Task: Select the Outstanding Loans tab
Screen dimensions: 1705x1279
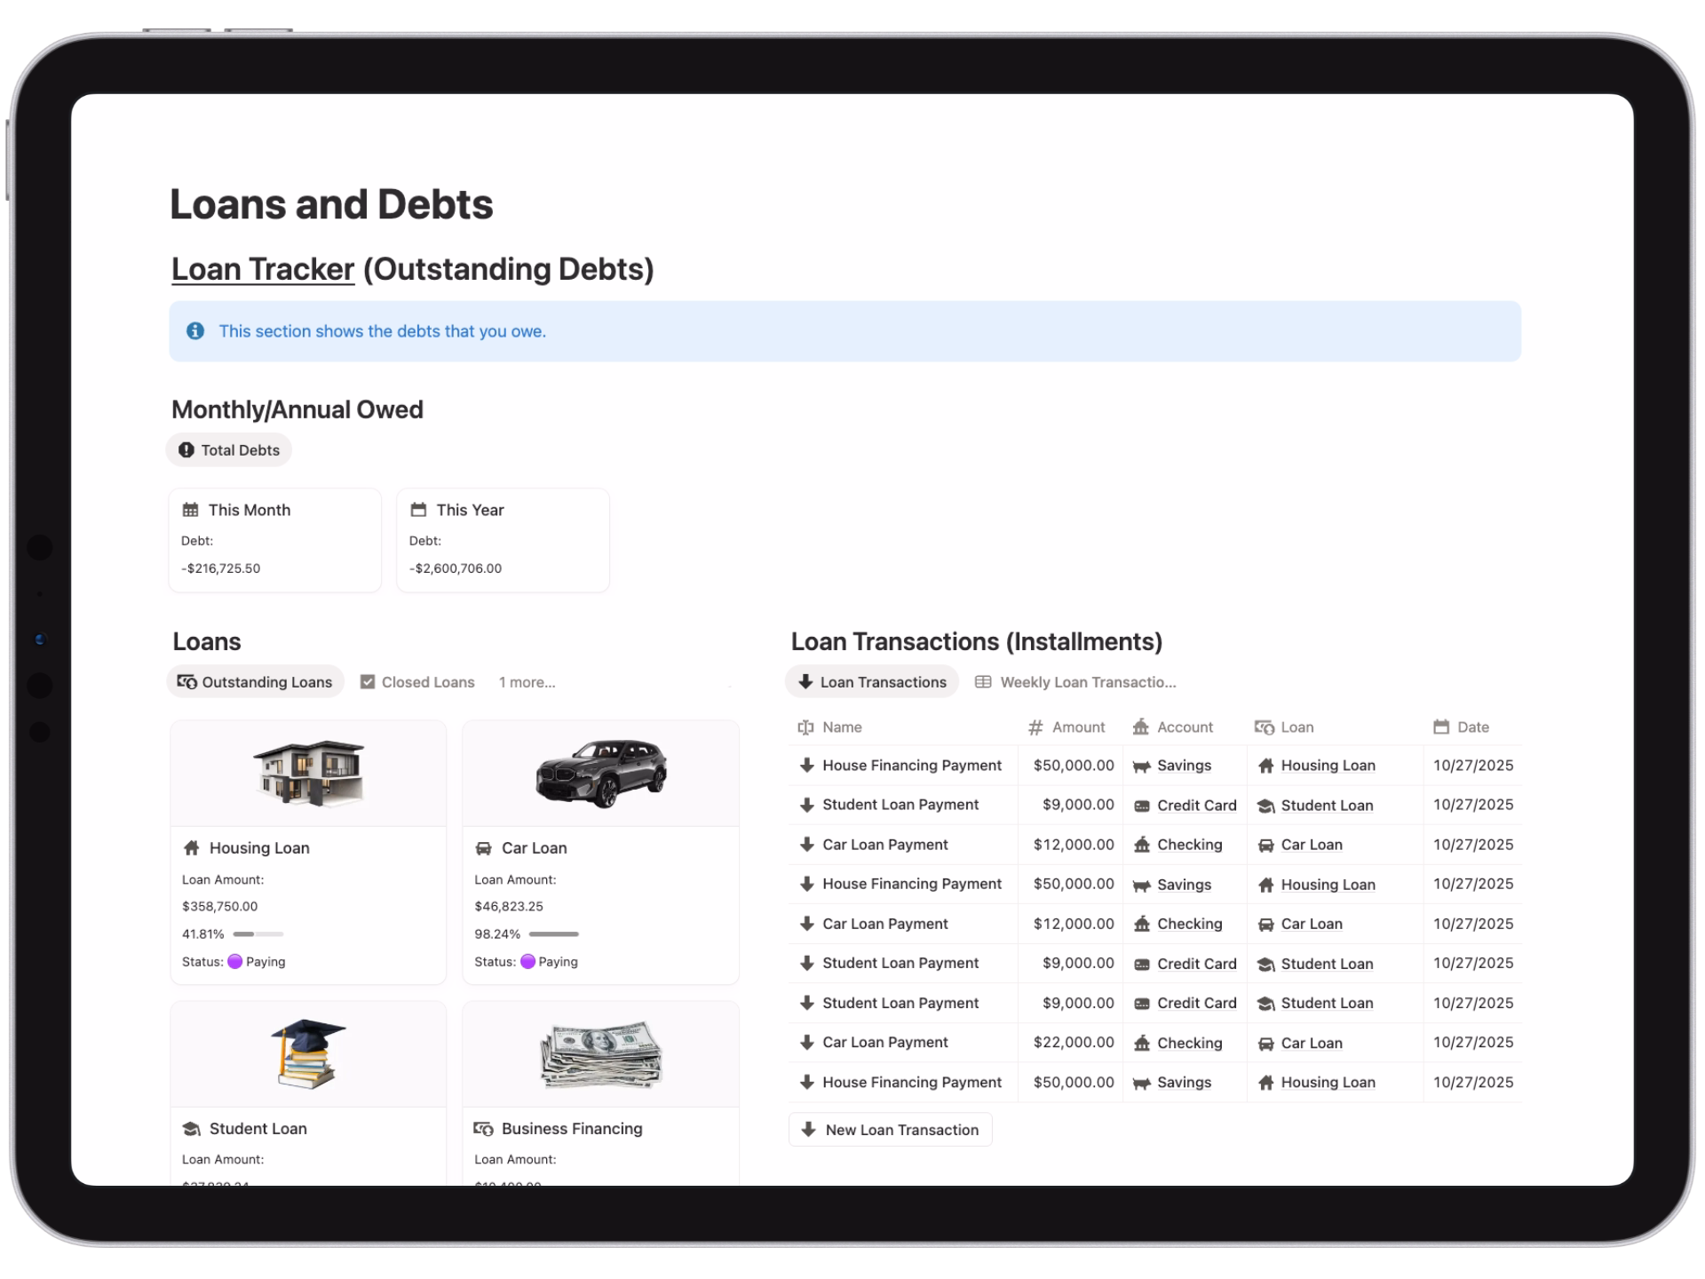Action: click(256, 682)
